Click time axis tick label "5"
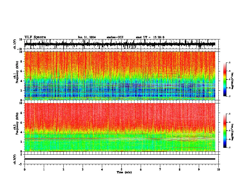246x190 pixels. point(121,170)
